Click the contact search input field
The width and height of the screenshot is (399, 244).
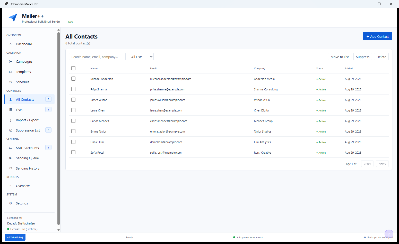click(97, 57)
